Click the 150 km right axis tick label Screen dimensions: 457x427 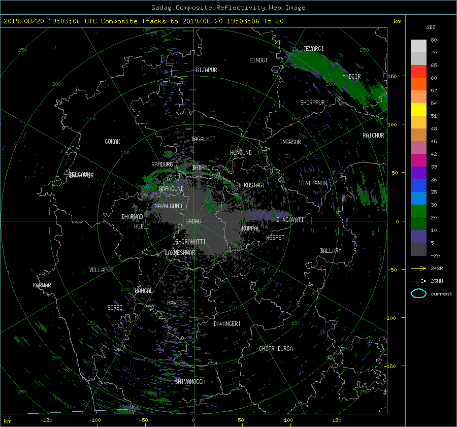click(393, 76)
